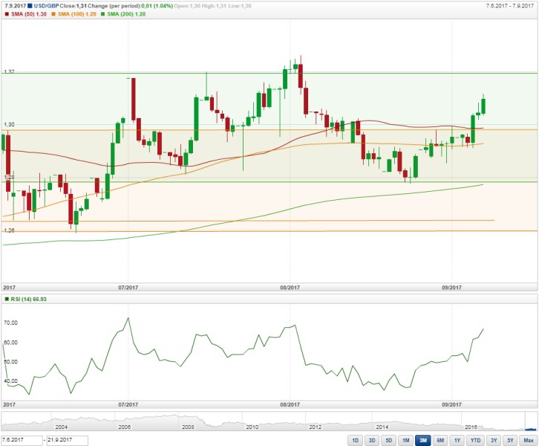Viewport: 539px width, 446px height.
Task: Click the red SMA (50) legend swatch
Action: [x=7, y=14]
